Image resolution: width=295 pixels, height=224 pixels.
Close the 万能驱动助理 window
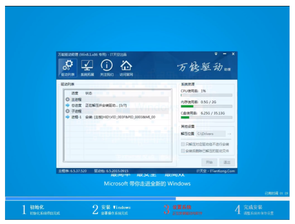click(233, 54)
